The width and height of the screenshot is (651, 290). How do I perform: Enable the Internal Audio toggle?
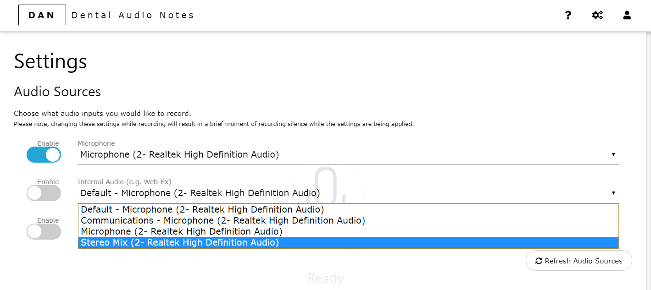pyautogui.click(x=44, y=193)
